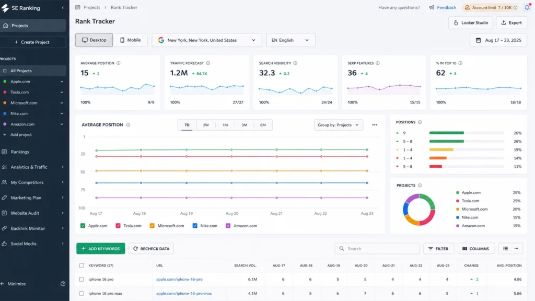This screenshot has width=535, height=301.
Task: Select the 6M time range tab
Action: pos(263,125)
